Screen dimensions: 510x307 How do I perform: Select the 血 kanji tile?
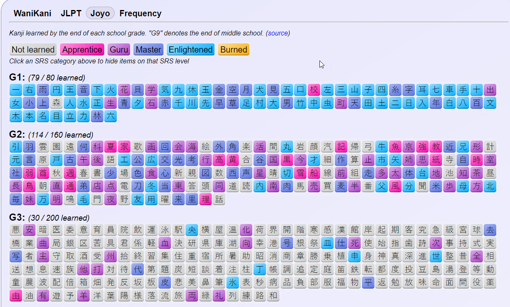(x=165, y=243)
